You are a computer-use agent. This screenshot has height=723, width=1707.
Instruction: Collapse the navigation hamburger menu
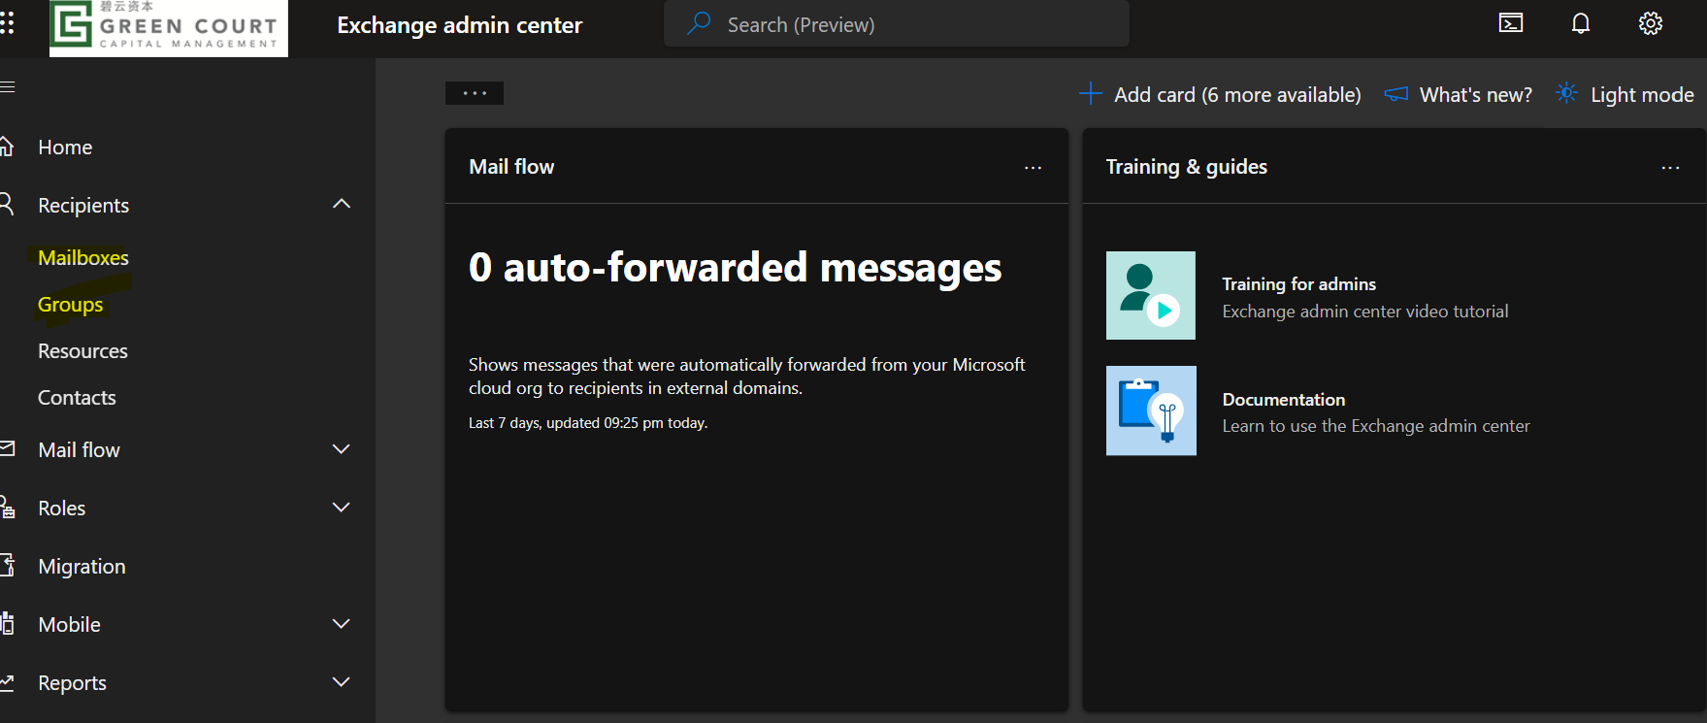click(x=7, y=87)
